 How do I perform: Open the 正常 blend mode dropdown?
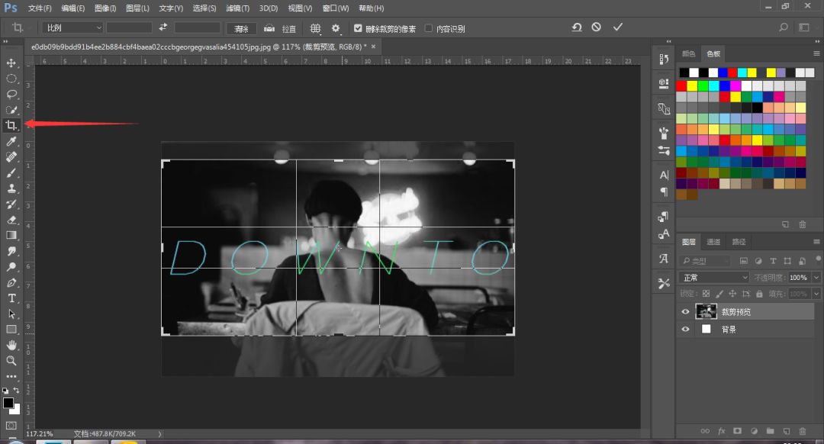tap(714, 278)
